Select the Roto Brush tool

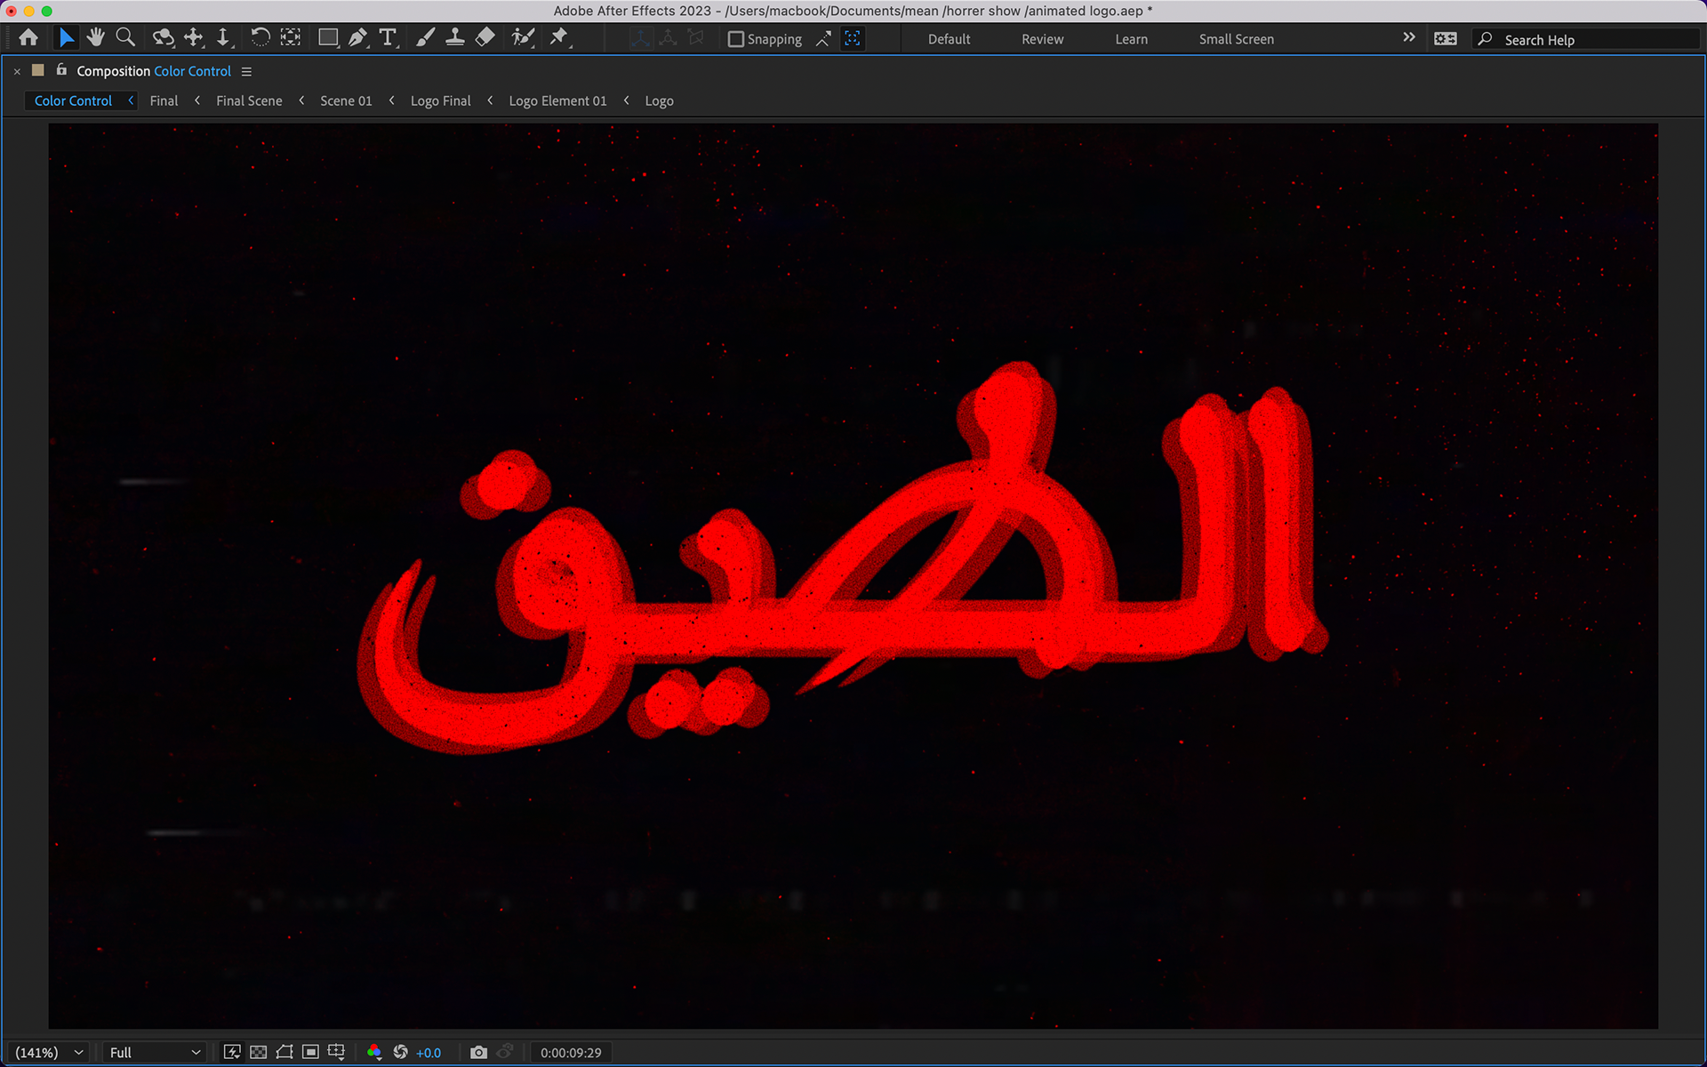[523, 37]
